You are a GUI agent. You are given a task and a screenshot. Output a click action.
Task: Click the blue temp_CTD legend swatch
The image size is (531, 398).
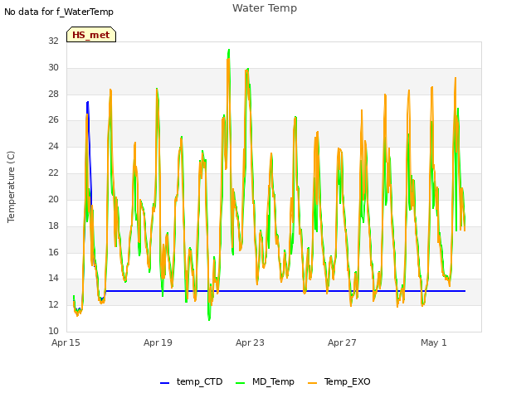164,383
